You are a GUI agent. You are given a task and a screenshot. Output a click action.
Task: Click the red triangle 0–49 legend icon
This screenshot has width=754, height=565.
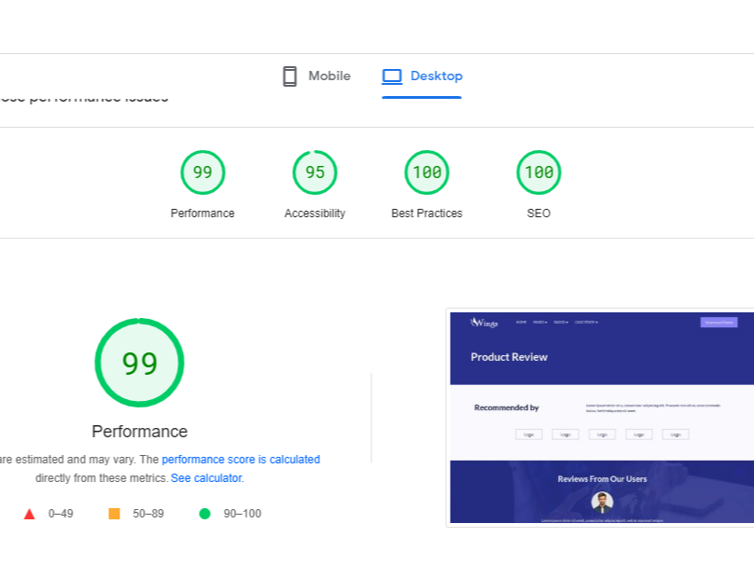(x=29, y=514)
